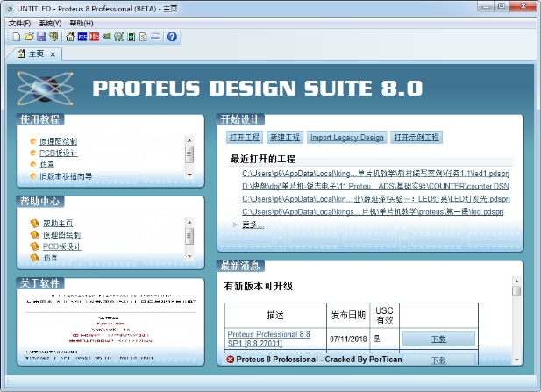
Task: Open the Bill of Materials icon
Action: coord(143,37)
